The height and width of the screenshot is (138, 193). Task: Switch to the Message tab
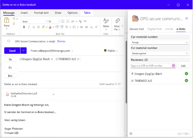coord(9,13)
